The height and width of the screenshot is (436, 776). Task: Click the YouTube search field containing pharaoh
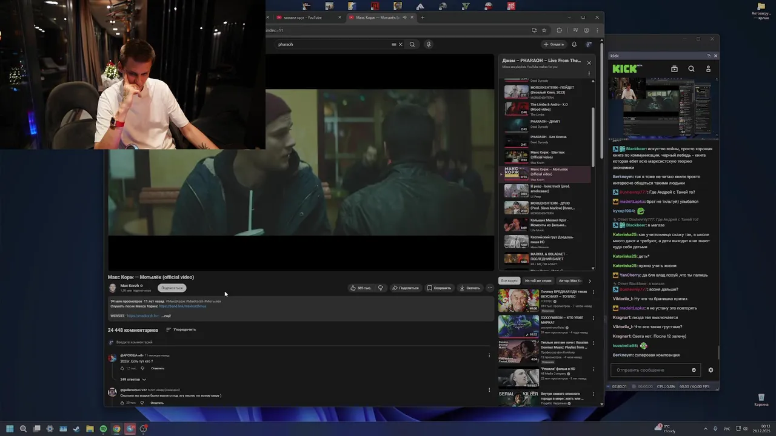[333, 44]
